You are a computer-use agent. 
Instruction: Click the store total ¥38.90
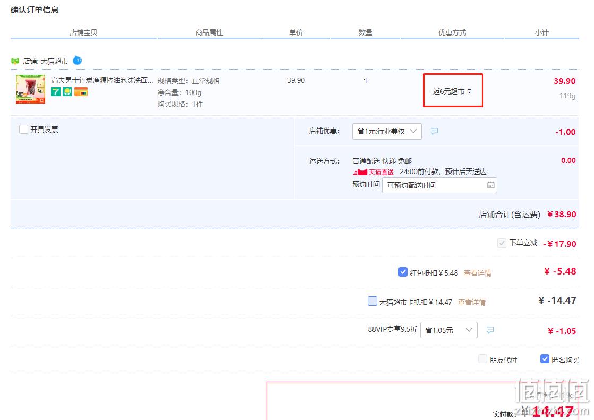click(x=562, y=215)
